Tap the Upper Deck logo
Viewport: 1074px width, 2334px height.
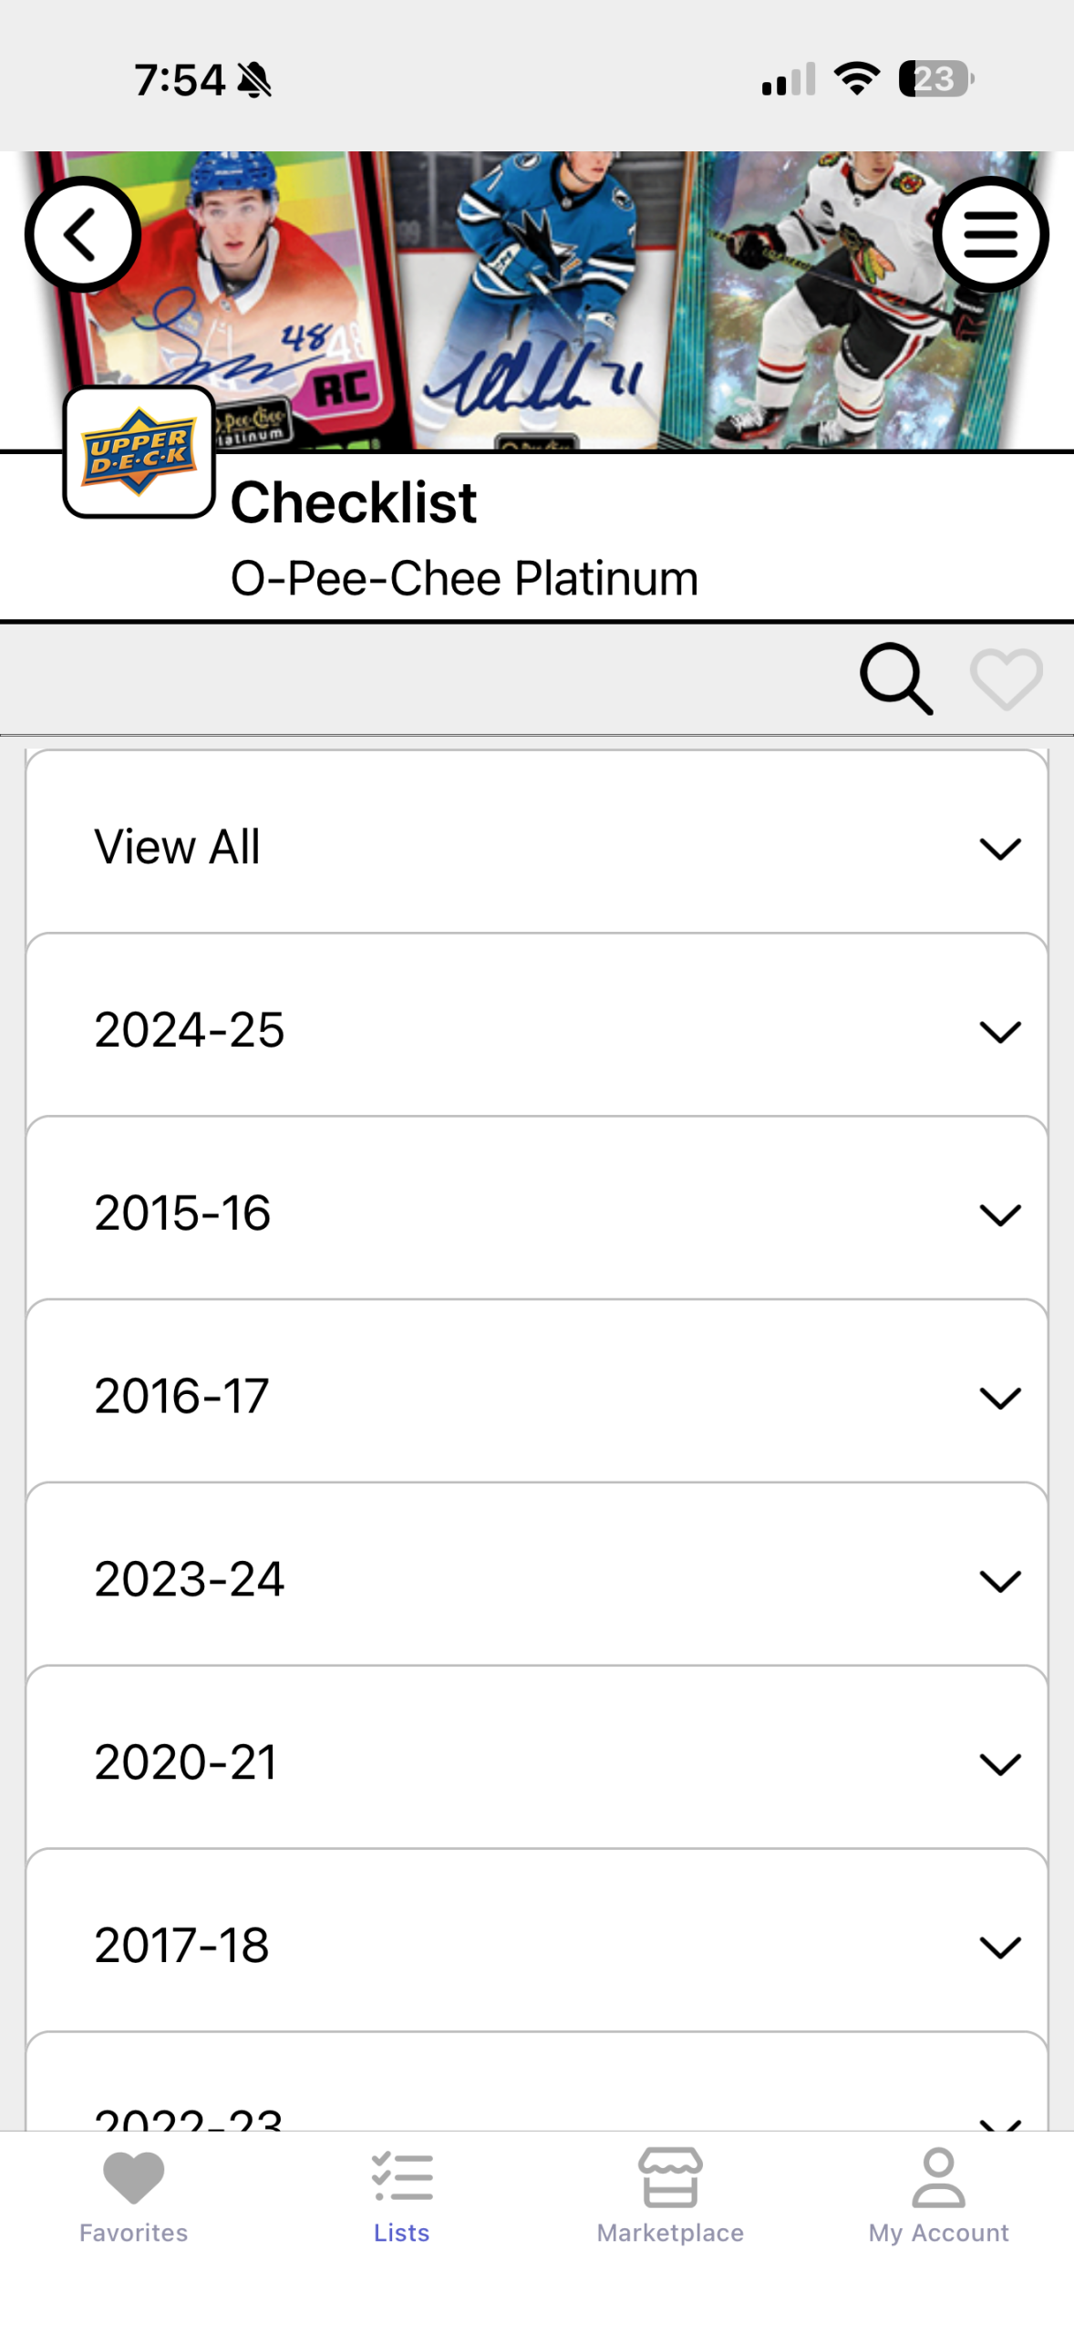click(x=139, y=452)
